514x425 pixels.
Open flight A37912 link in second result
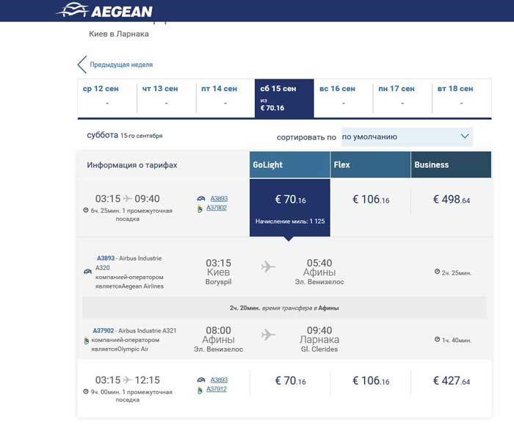(x=217, y=389)
